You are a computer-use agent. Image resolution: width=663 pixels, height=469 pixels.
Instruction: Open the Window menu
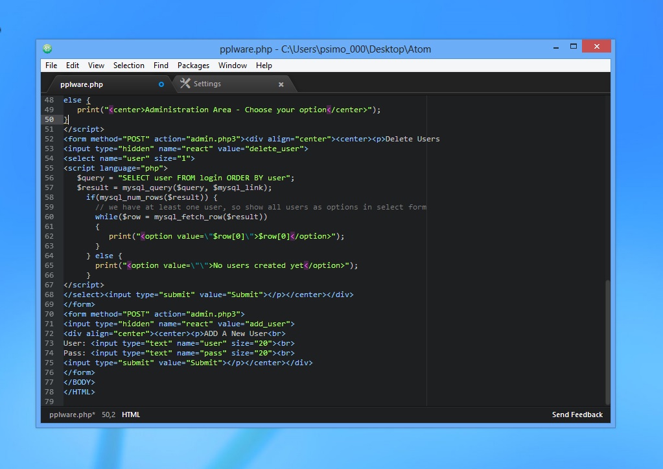point(233,65)
